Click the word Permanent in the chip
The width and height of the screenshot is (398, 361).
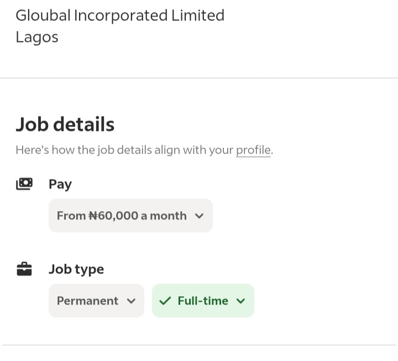(x=87, y=301)
